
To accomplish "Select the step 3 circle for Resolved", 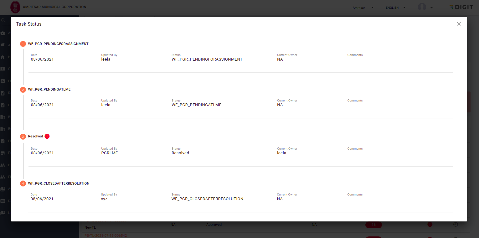I will tap(23, 136).
